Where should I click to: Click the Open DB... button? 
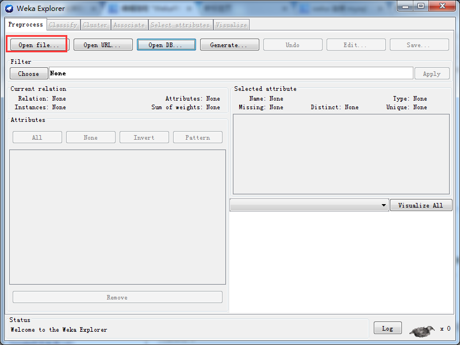point(166,45)
